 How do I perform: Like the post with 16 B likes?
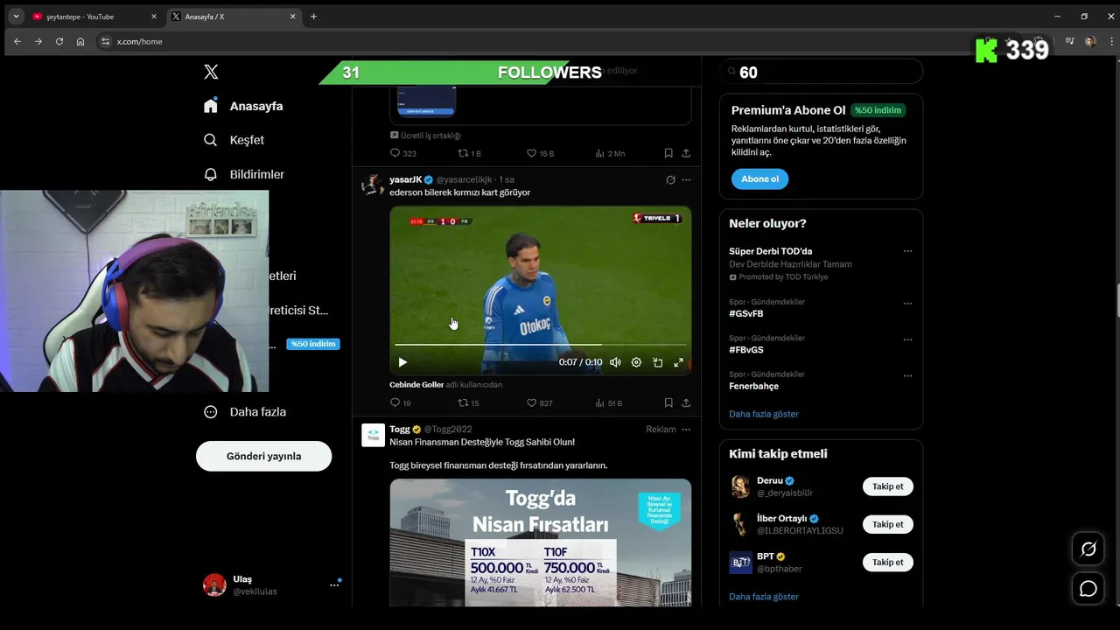(x=540, y=153)
